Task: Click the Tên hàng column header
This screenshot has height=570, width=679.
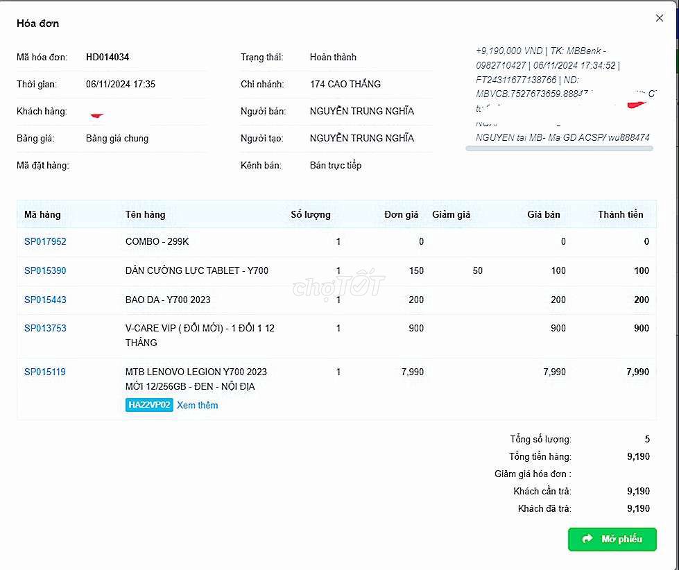Action: (146, 214)
